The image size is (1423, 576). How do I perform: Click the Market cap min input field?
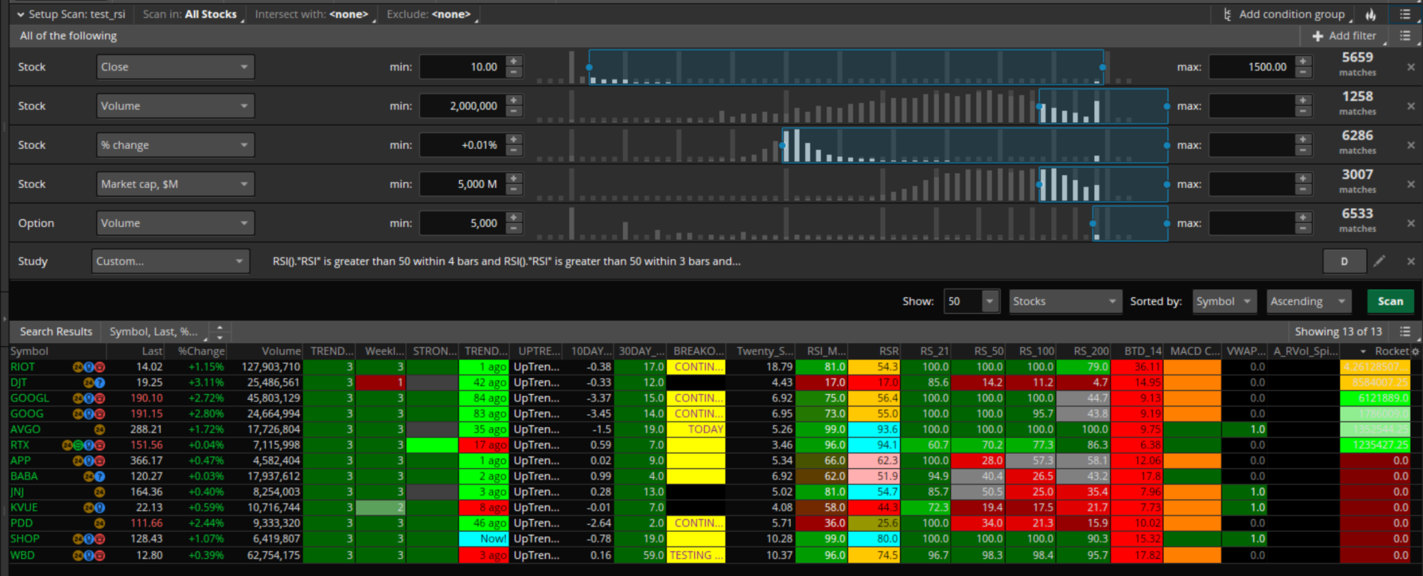(x=462, y=184)
